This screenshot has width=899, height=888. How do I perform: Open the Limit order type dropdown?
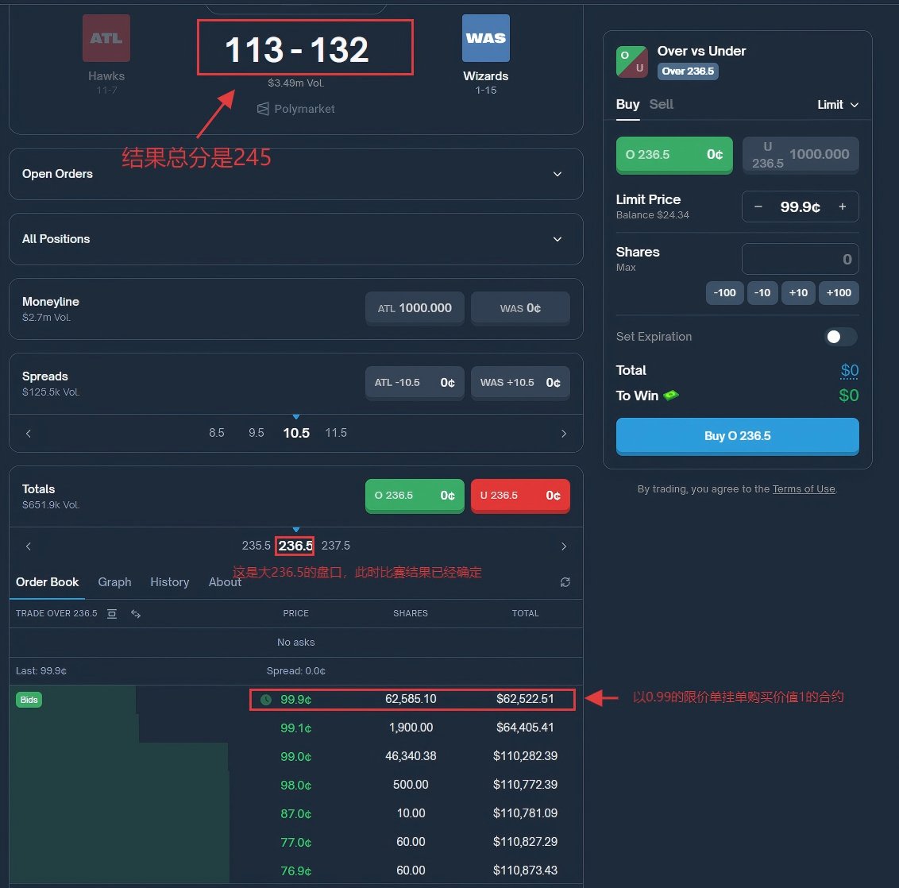point(838,104)
